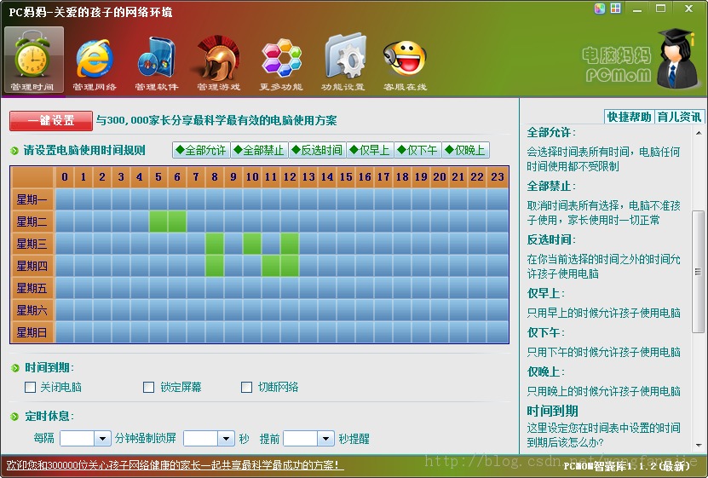This screenshot has height=478, width=708.
Task: Click the 星期五 row header
Action: 32,288
